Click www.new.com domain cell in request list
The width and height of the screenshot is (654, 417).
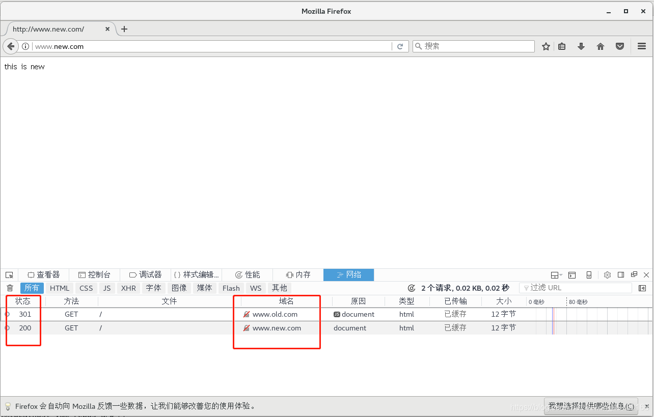(277, 328)
